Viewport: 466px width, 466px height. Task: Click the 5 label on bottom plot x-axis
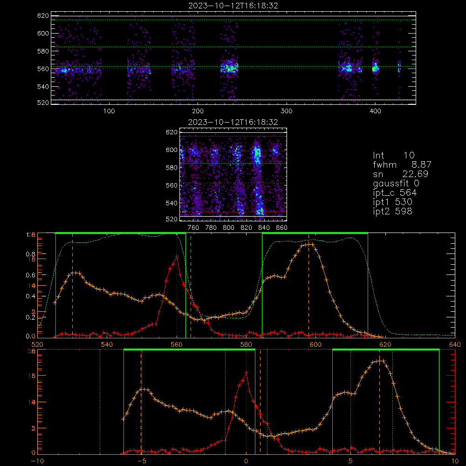click(x=351, y=461)
